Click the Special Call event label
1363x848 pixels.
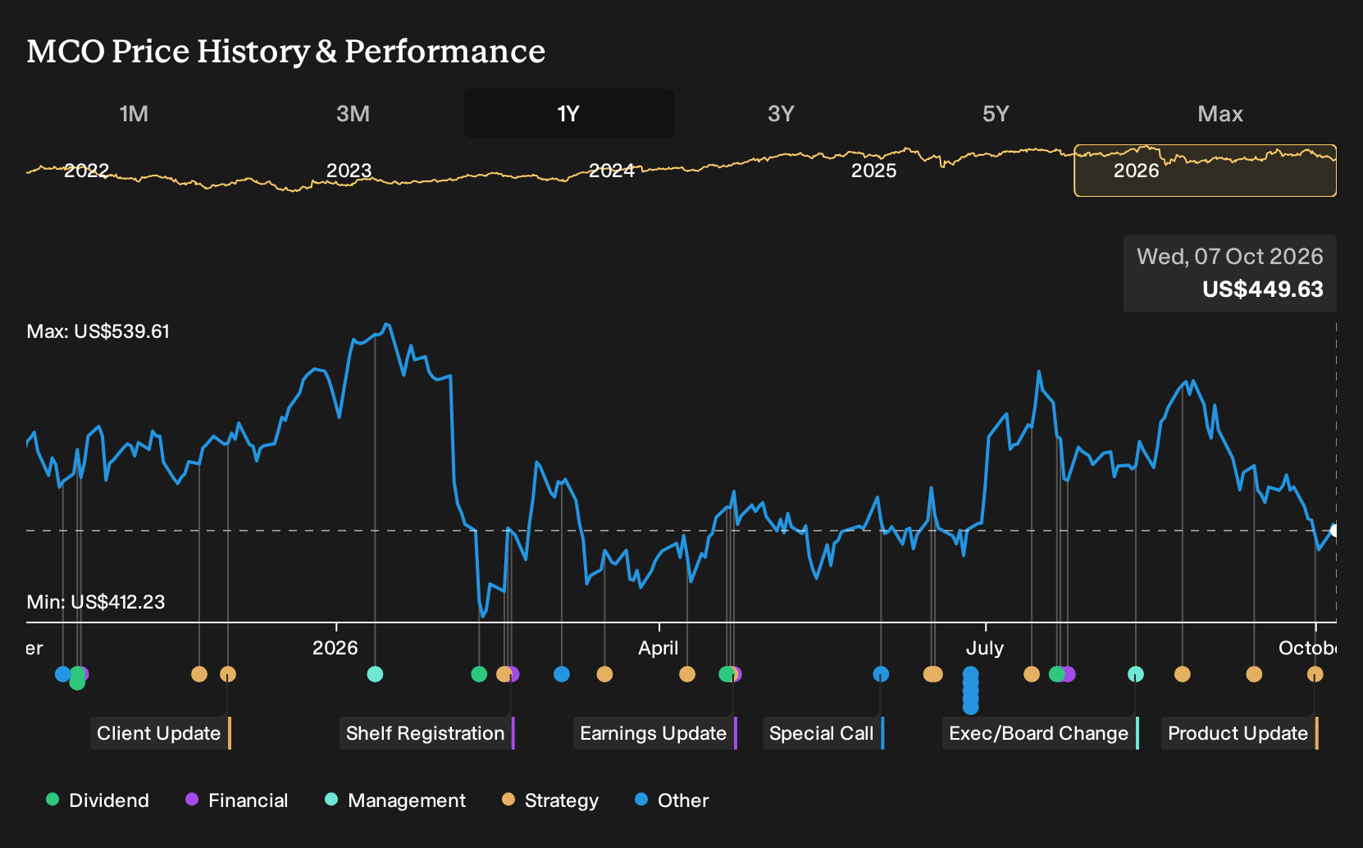(x=823, y=733)
